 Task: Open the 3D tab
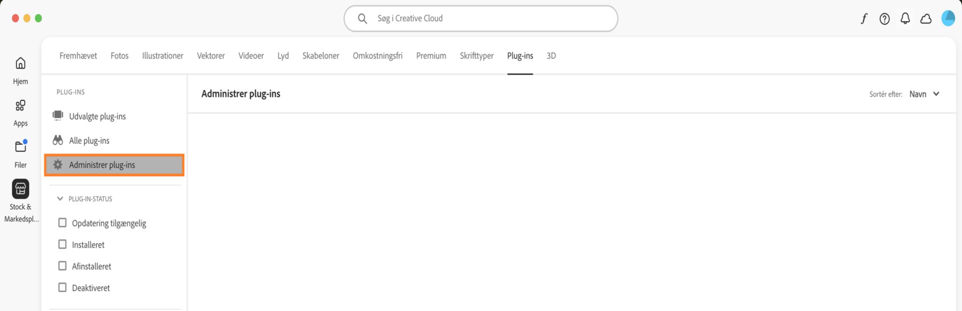(551, 56)
